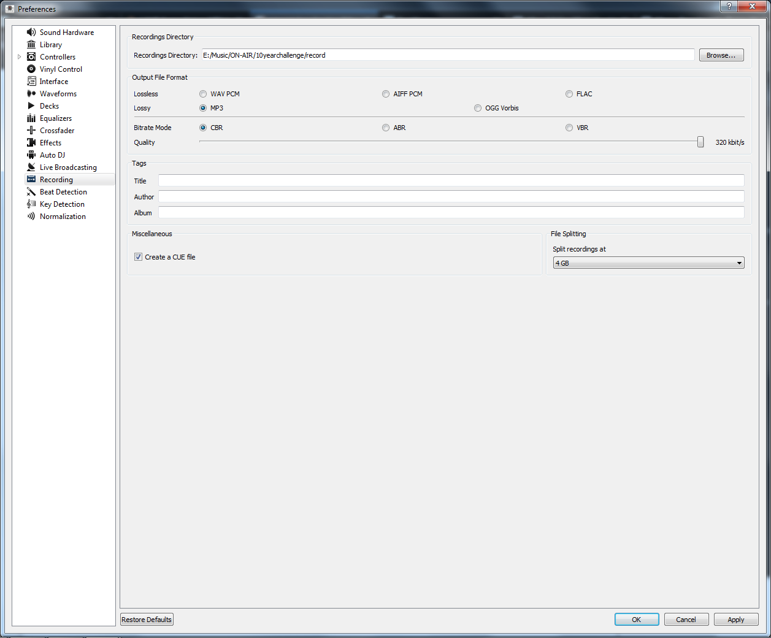The image size is (771, 638).
Task: Click the Title tag input field
Action: (451, 181)
